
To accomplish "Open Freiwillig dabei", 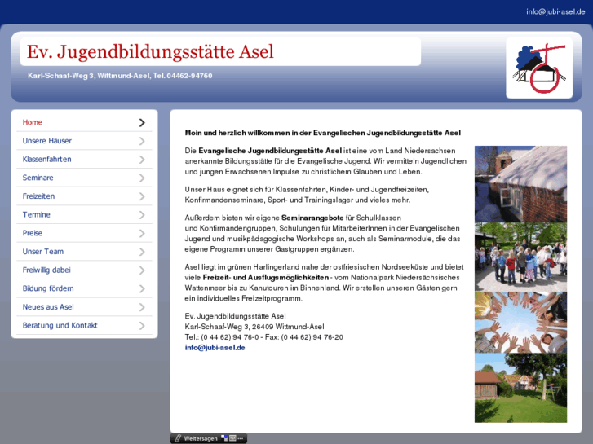I will (x=84, y=270).
